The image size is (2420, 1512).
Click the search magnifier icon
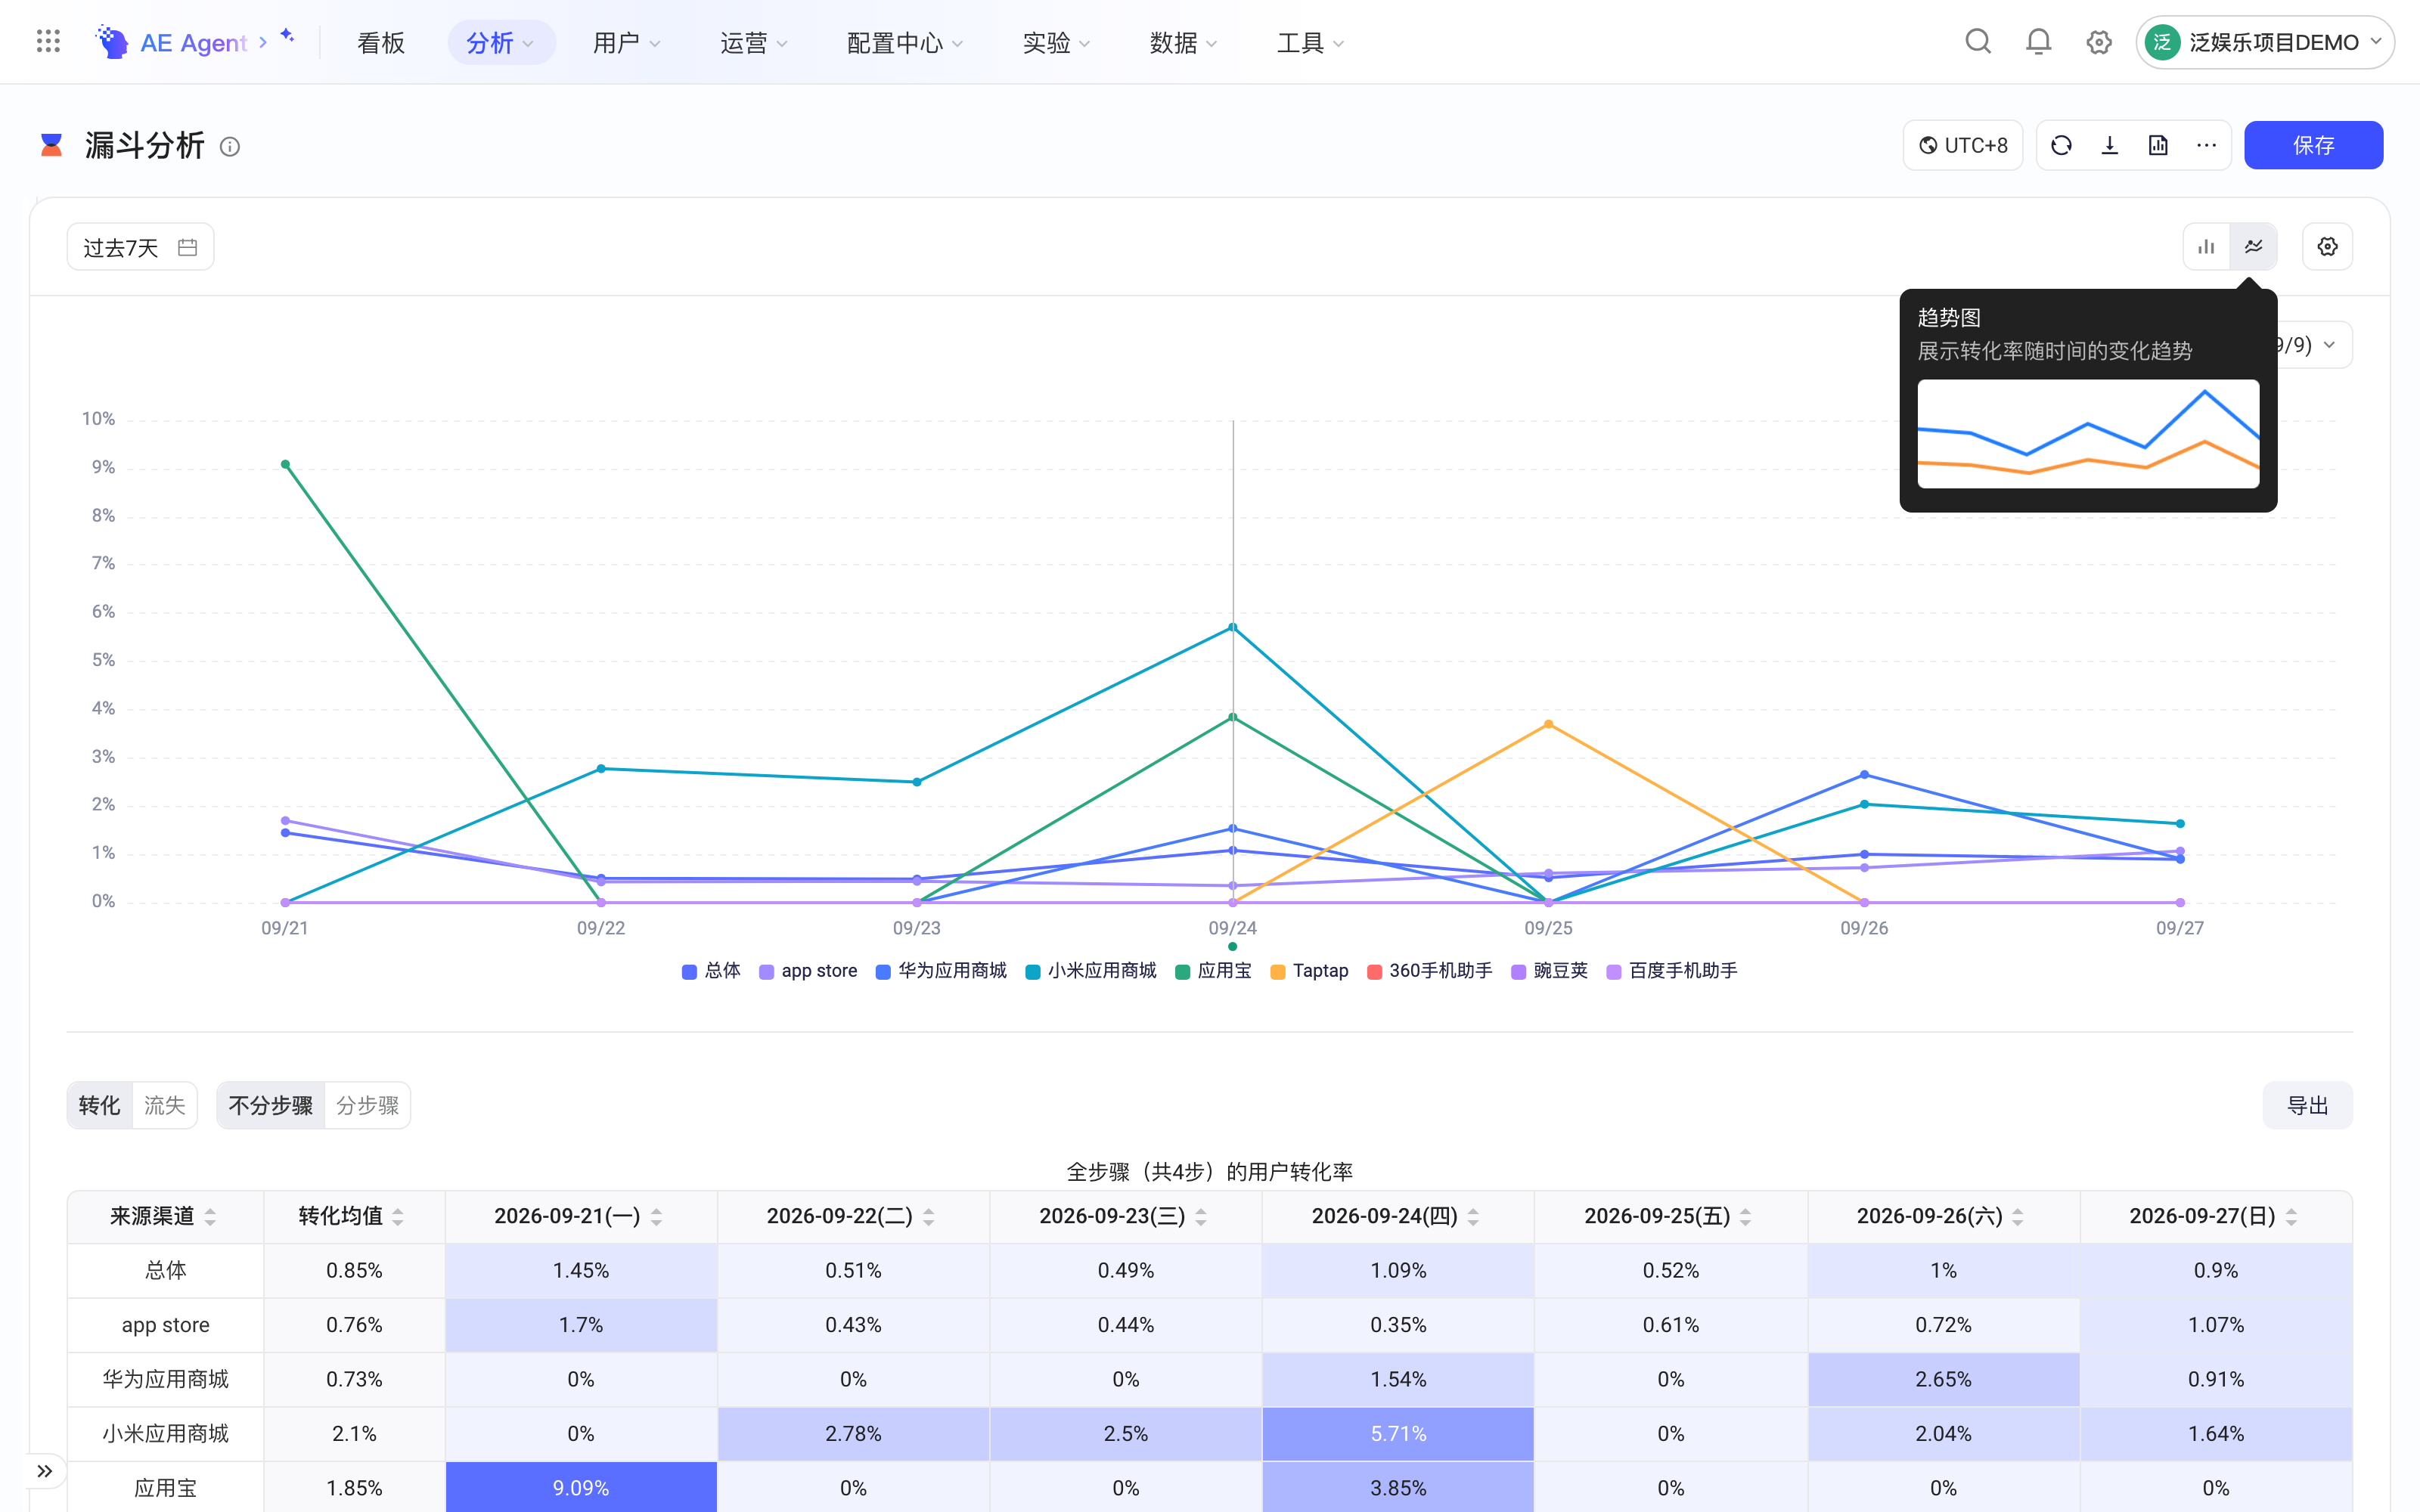[1977, 42]
